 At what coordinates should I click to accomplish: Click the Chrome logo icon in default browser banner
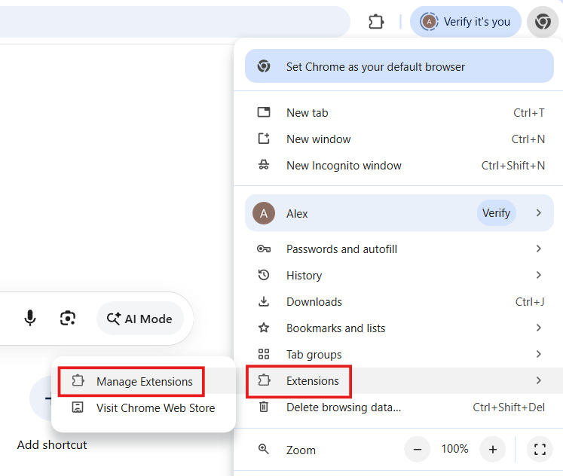(264, 66)
